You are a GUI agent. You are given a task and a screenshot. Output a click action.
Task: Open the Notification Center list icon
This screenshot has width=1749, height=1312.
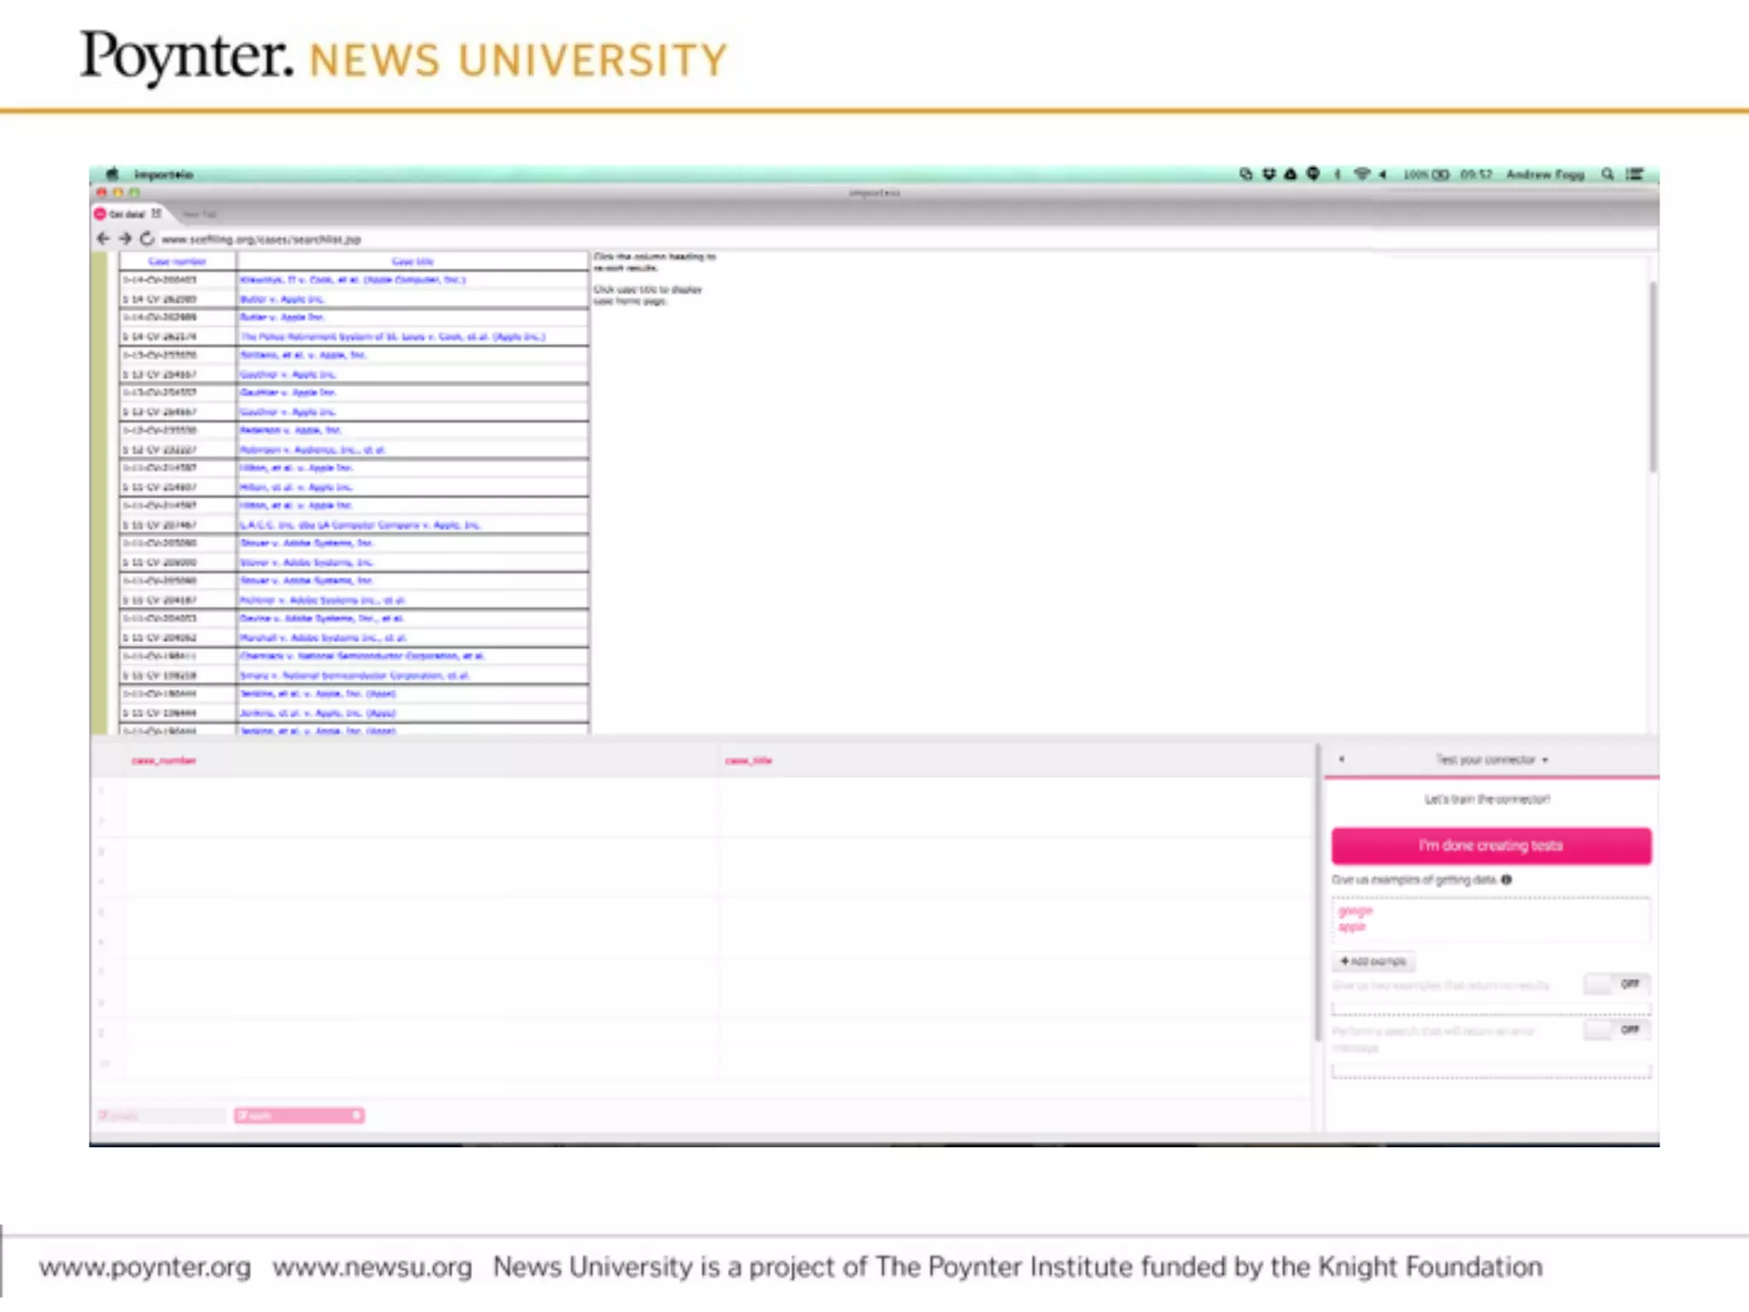coord(1635,174)
